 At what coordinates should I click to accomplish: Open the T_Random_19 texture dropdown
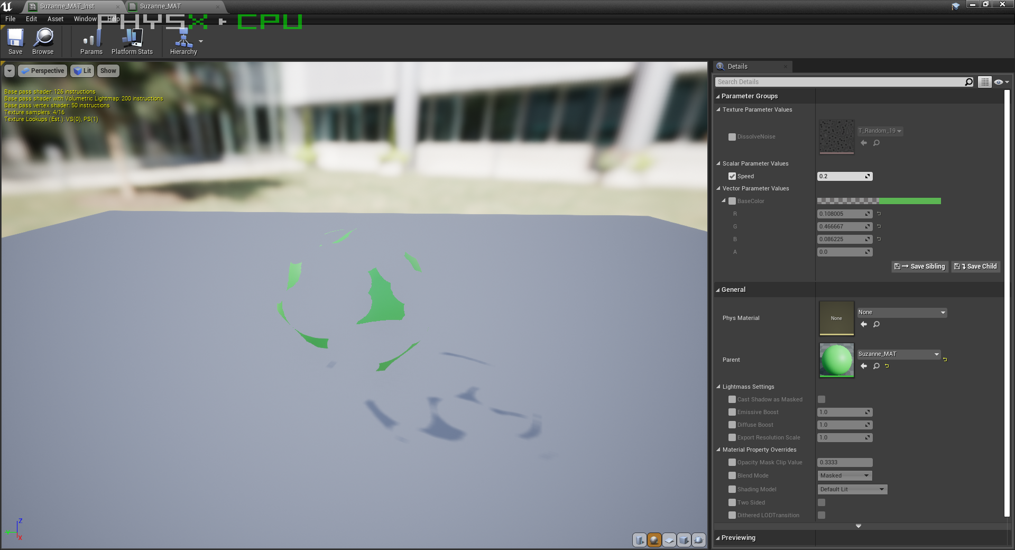[x=880, y=131]
